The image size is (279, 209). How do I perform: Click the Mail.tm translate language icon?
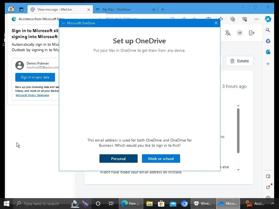click(228, 33)
